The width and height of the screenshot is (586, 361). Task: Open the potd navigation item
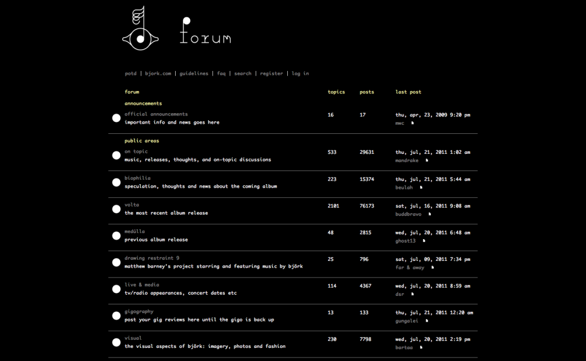[130, 74]
